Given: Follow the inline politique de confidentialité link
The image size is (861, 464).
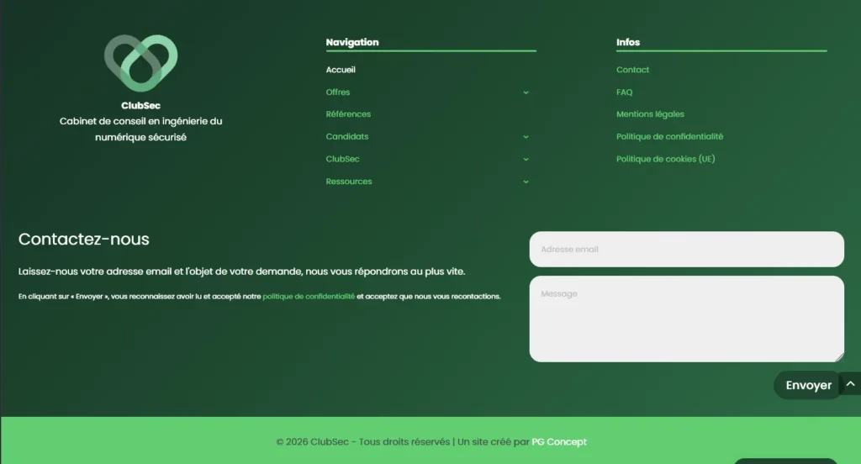Looking at the screenshot, I should pos(309,297).
